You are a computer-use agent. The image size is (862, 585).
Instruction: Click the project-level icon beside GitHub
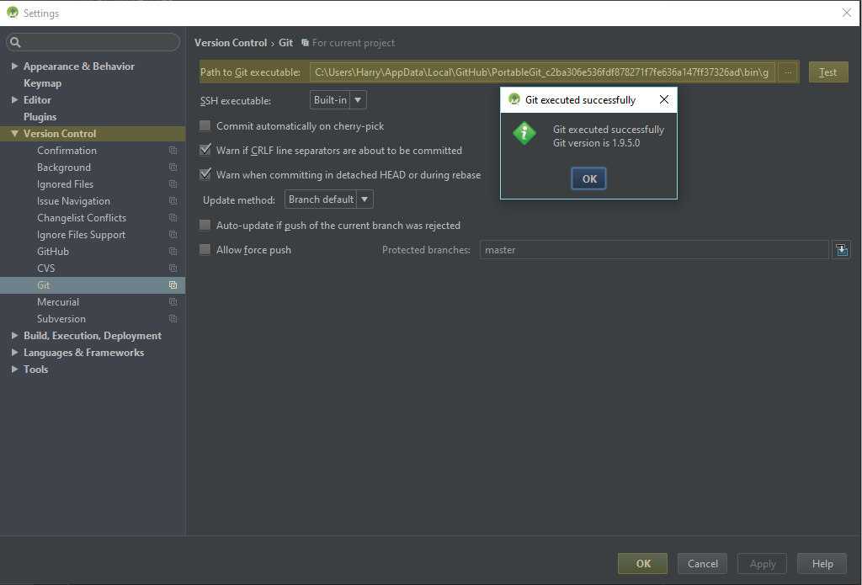pos(173,252)
